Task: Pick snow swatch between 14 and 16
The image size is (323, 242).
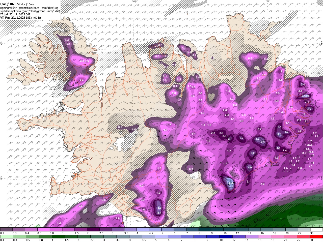Action: [254, 230]
